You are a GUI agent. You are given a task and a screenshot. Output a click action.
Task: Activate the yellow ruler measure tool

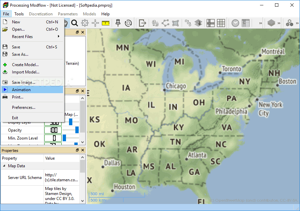(106, 23)
